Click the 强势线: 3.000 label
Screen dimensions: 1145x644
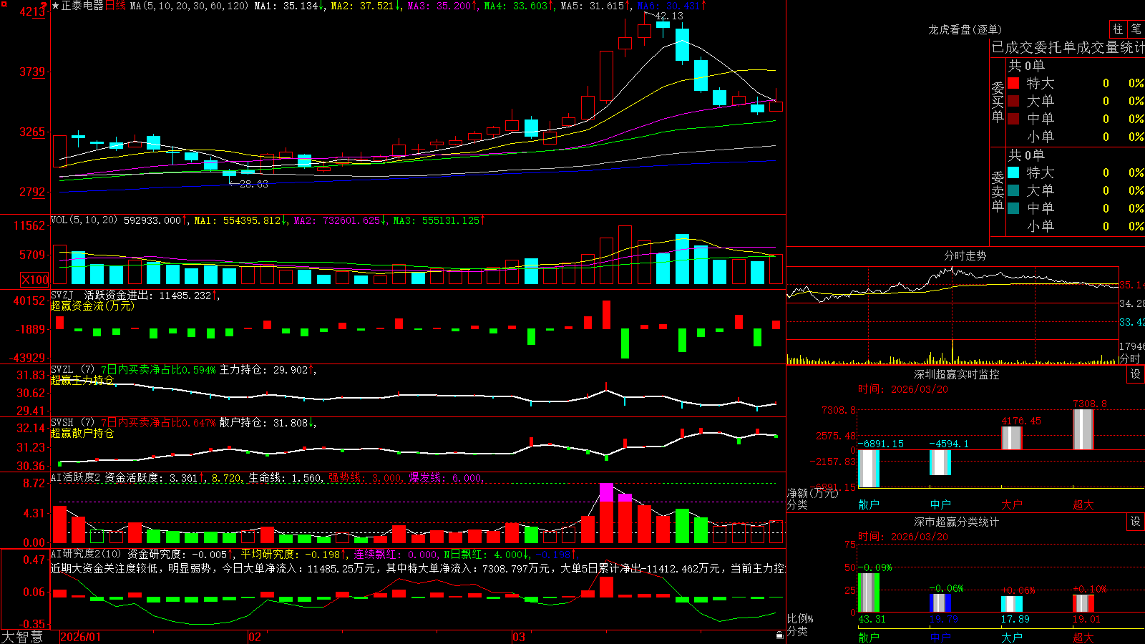click(364, 478)
